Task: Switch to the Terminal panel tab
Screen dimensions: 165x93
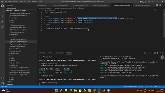Action: coord(69,53)
